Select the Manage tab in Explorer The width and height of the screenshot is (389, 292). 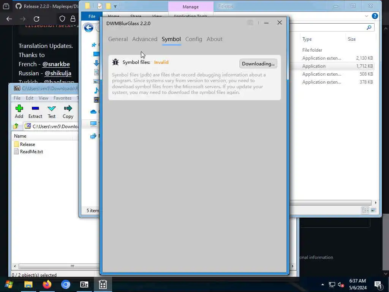191,7
